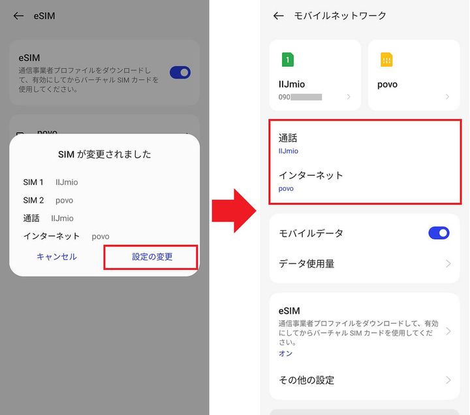
Task: Tap the SIM 2 povo row in dialog
Action: [48, 200]
